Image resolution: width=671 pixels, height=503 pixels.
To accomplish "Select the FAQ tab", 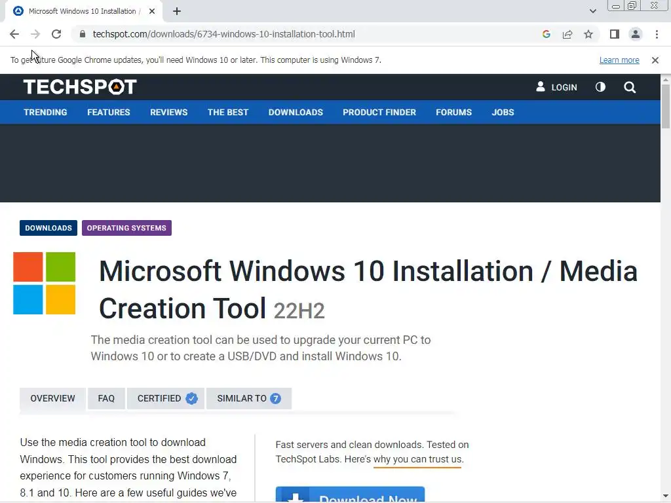I will pyautogui.click(x=106, y=398).
